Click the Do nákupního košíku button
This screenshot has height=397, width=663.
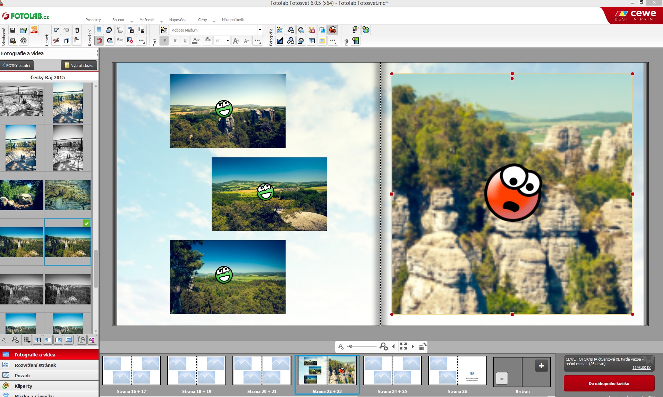click(609, 383)
